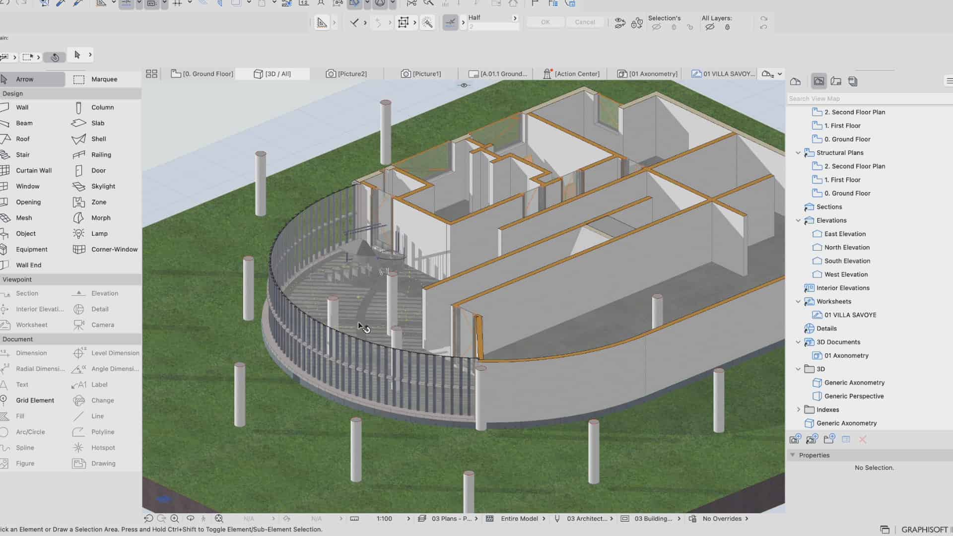The image size is (953, 536).
Task: Expand the Indexes branch
Action: (798, 409)
